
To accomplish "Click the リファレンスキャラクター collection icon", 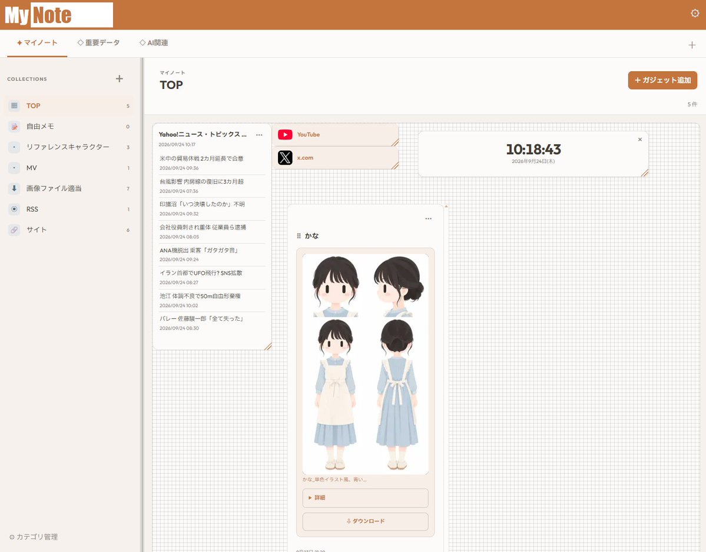I will pos(14,147).
